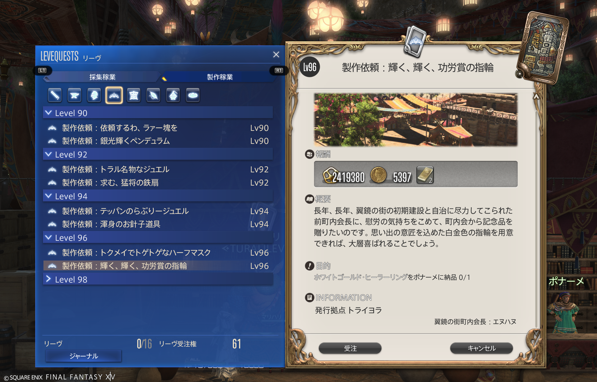Viewport: 597px width, 382px height.
Task: Select the Weaver needle class icon
Action: [x=153, y=95]
